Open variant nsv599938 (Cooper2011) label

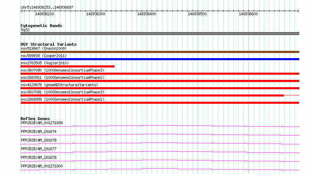[x=44, y=56]
